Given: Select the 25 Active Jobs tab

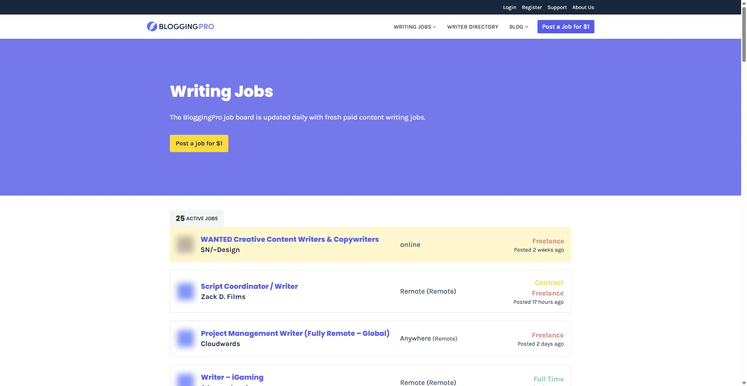Looking at the screenshot, I should tap(197, 218).
